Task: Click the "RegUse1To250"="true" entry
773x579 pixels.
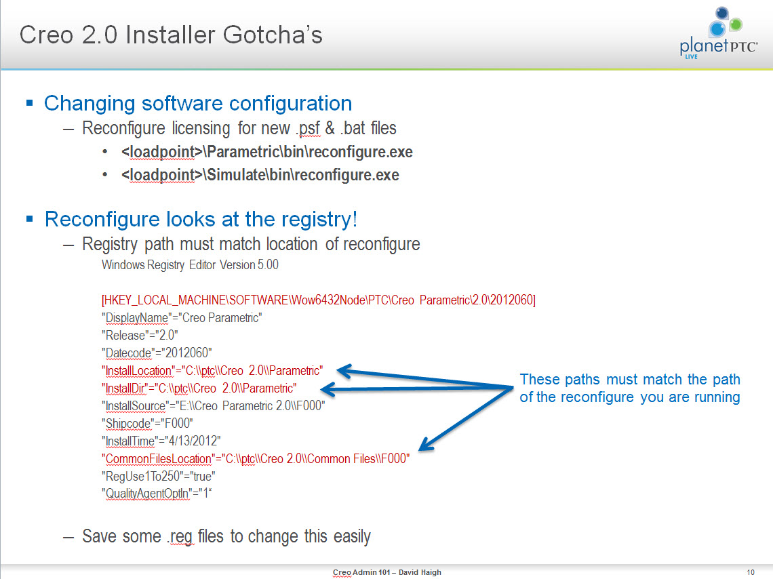Action: tap(159, 477)
